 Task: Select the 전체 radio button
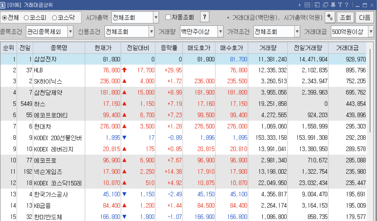tap(4, 18)
